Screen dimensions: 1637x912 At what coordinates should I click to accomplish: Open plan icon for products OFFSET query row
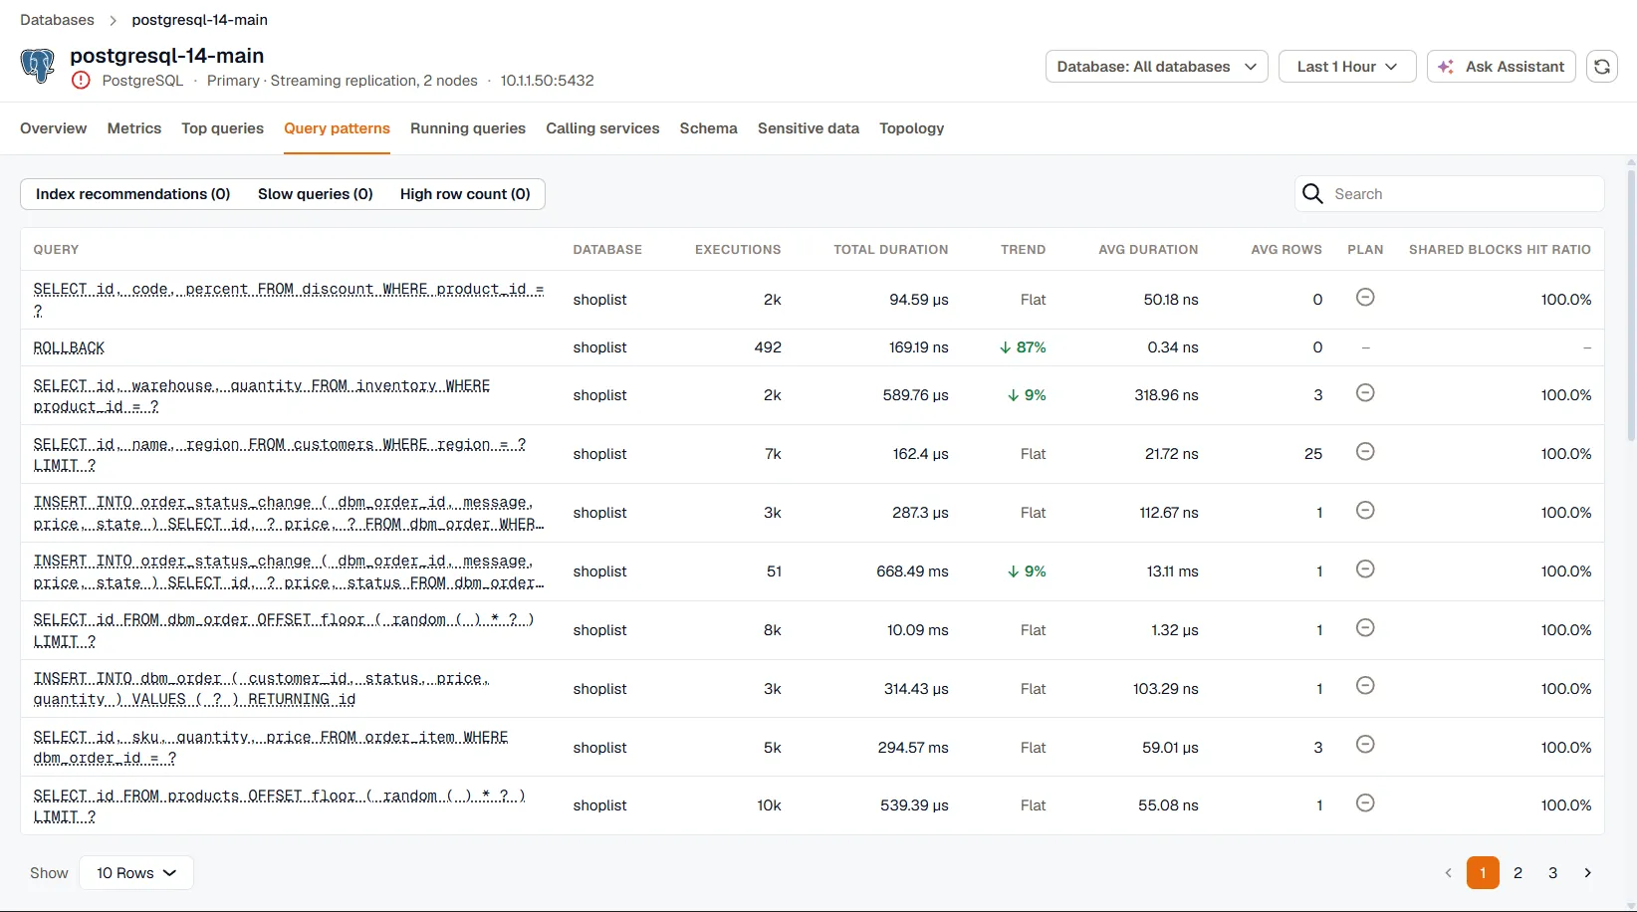pyautogui.click(x=1365, y=803)
